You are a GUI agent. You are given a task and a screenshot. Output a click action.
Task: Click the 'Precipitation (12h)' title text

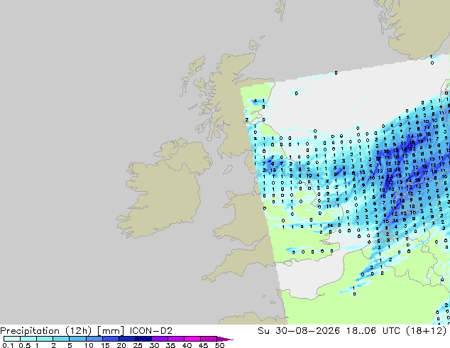pos(46,331)
